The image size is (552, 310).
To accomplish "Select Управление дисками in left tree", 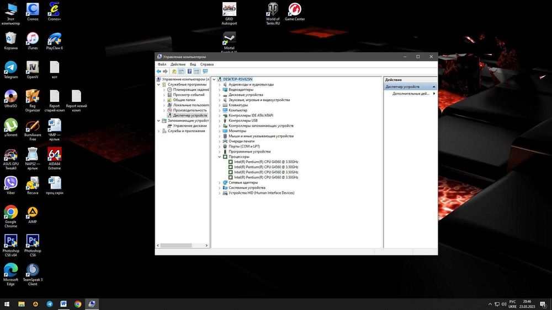I will point(190,126).
